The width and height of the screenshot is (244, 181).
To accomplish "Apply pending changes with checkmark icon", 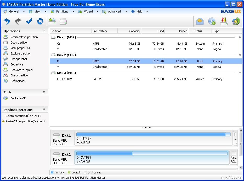I will pos(29,21).
